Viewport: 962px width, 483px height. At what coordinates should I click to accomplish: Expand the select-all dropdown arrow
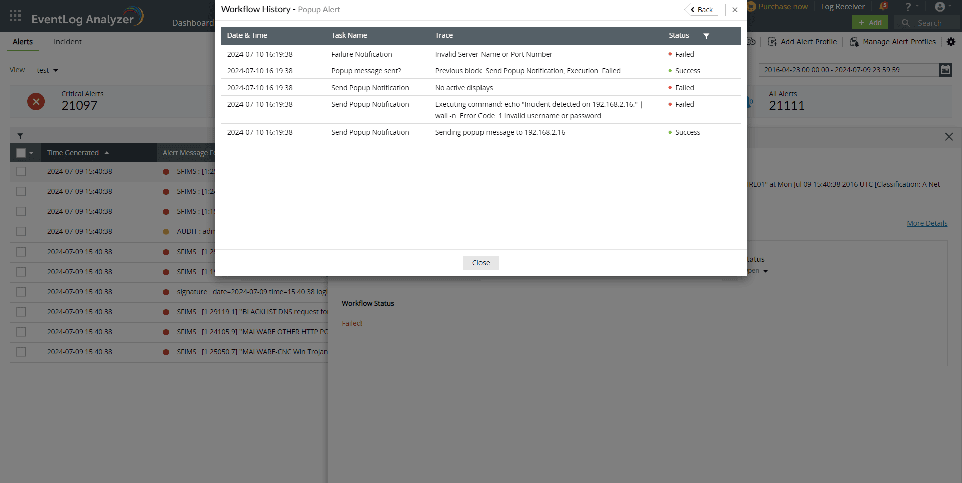31,153
